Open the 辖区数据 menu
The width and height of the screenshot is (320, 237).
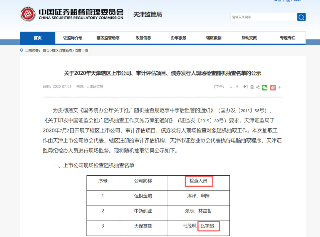214,38
